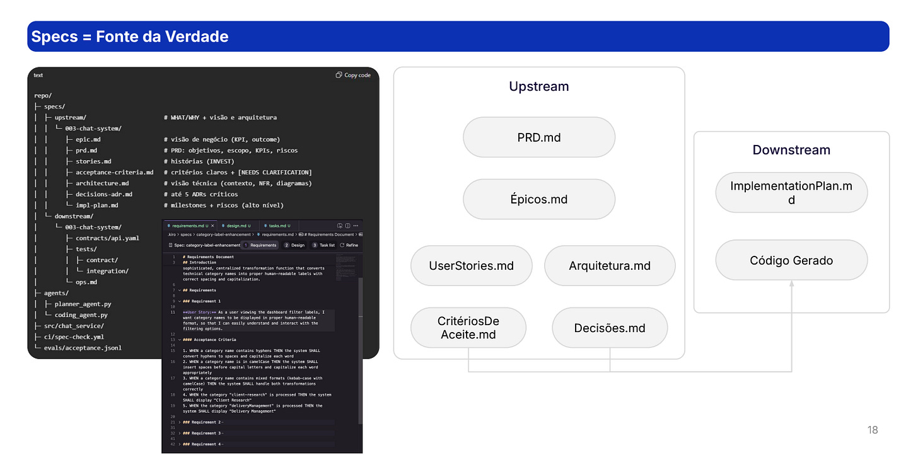The height and width of the screenshot is (465, 918).
Task: Click the .kiro breadcrumb segment
Action: point(171,234)
